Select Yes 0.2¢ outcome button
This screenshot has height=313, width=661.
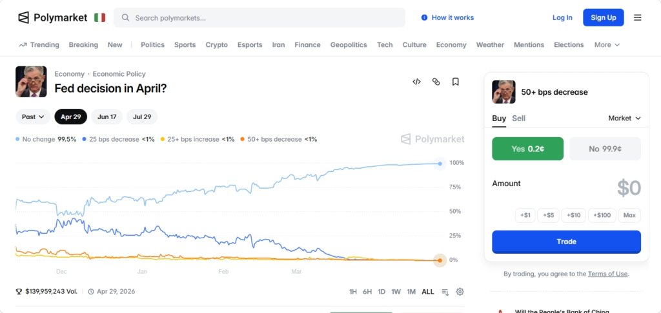tap(528, 149)
